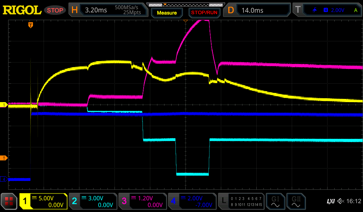Select channel 4 ground marker on left edge
The height and width of the screenshot is (212, 363).
pos(4,179)
